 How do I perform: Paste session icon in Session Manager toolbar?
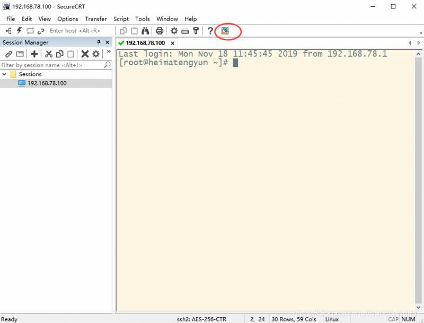pos(70,54)
